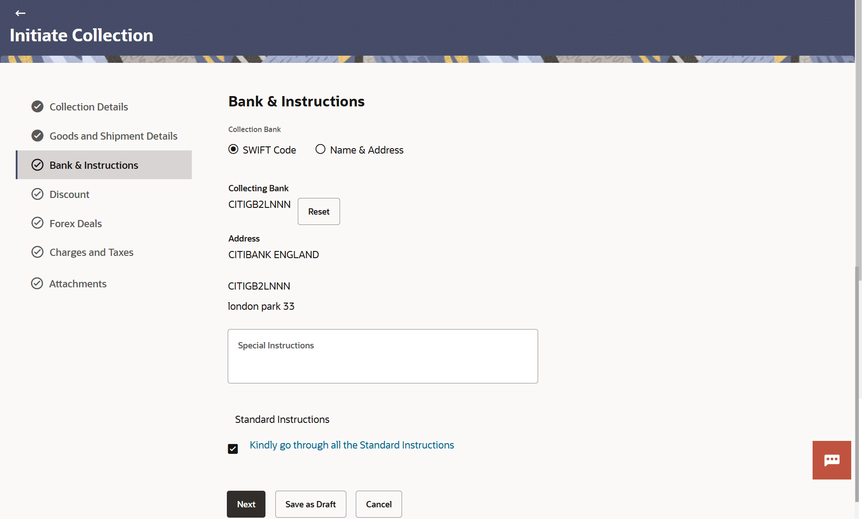Click the back arrow icon
Screen dimensions: 862x519
pyautogui.click(x=20, y=13)
